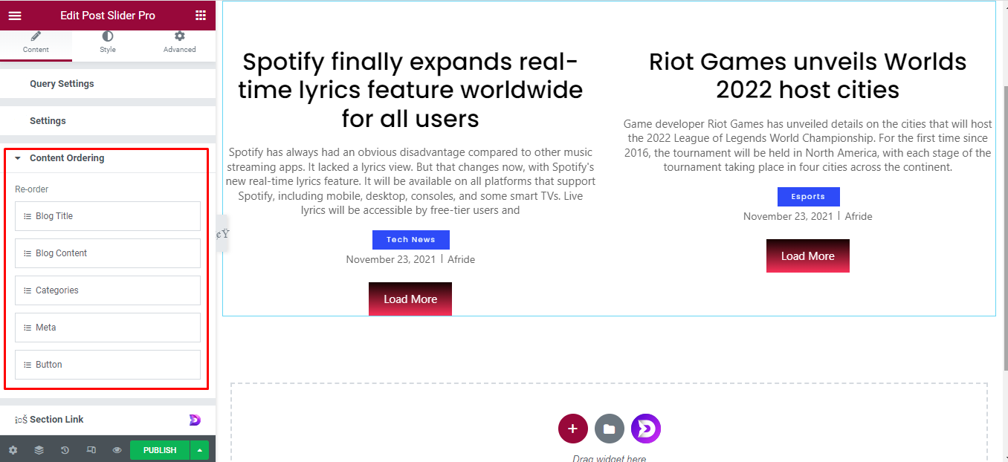Click the drag handle icon beside Blog Content
This screenshot has width=1008, height=462.
pos(28,253)
